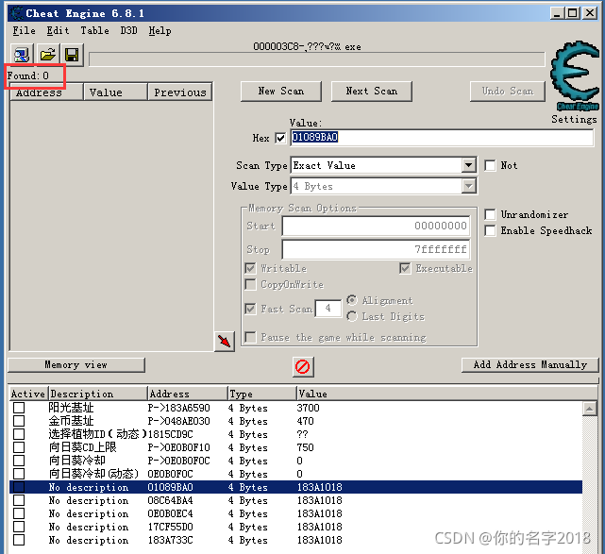Toggle the Fast Scan checkbox

point(250,309)
